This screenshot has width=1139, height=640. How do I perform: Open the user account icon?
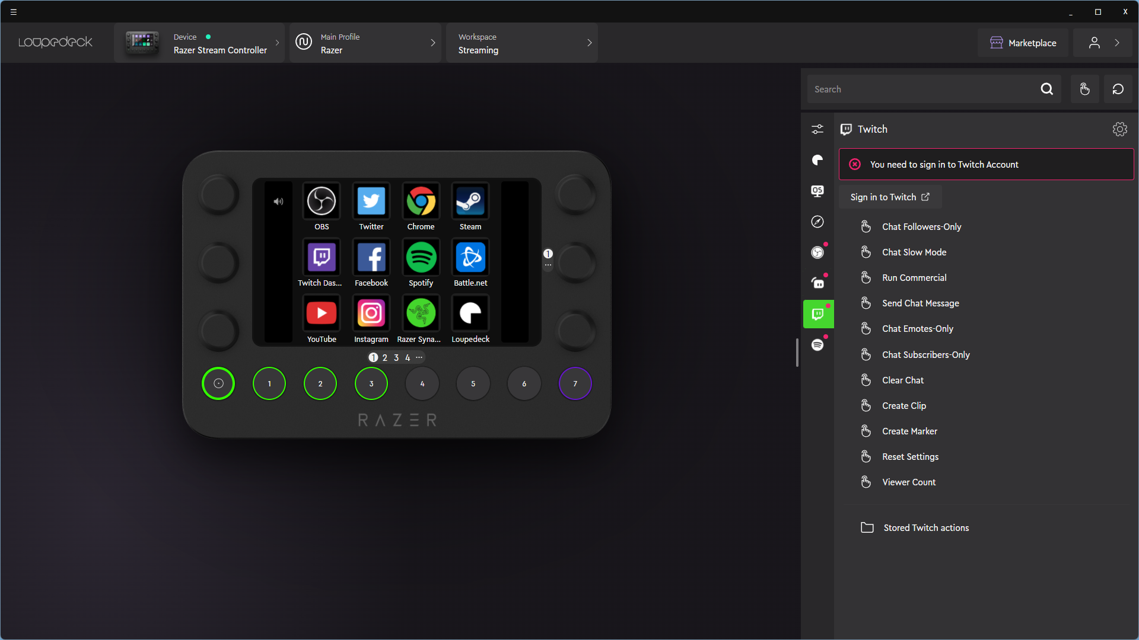(1094, 43)
